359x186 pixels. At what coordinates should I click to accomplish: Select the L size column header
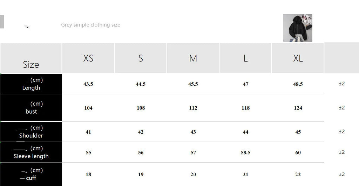tap(245, 58)
